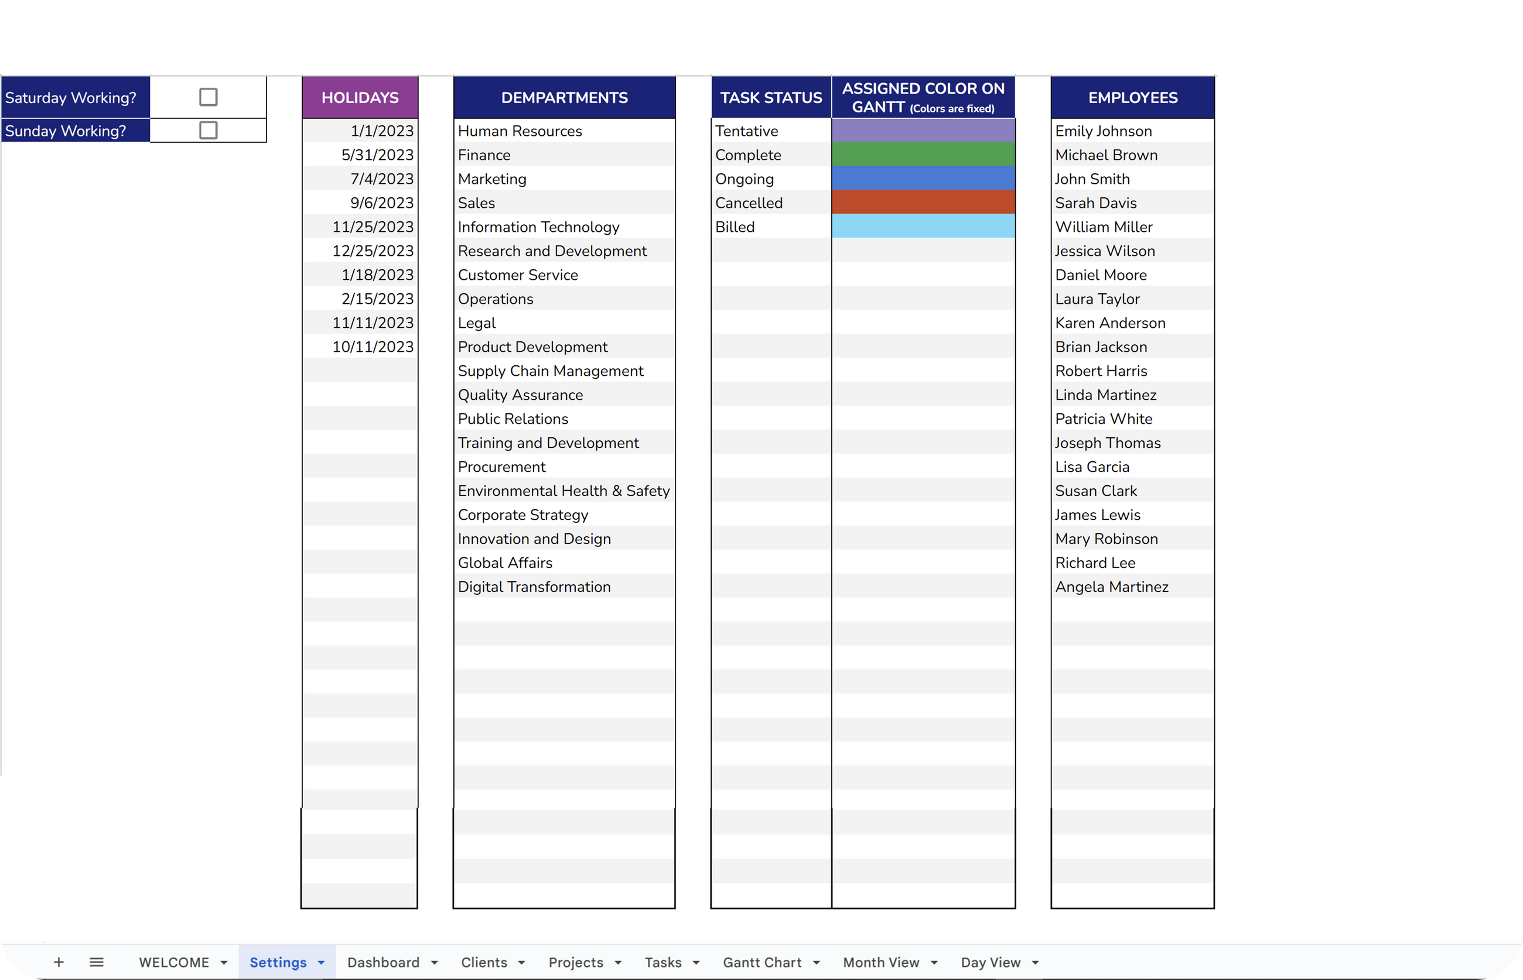Image resolution: width=1523 pixels, height=980 pixels.
Task: Open the WELCOME tab dropdown arrow
Action: tap(224, 962)
